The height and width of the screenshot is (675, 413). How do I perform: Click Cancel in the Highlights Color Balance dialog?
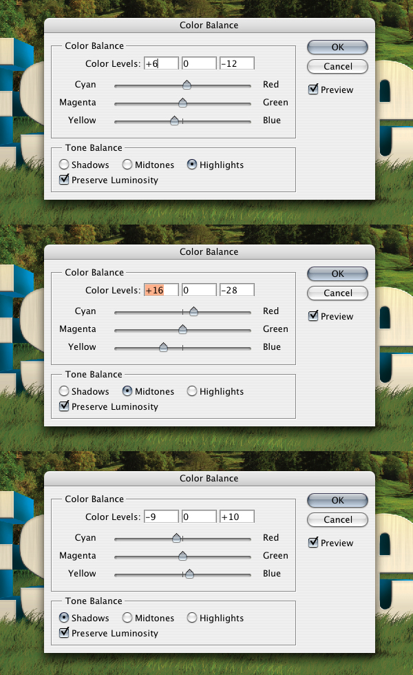click(337, 66)
